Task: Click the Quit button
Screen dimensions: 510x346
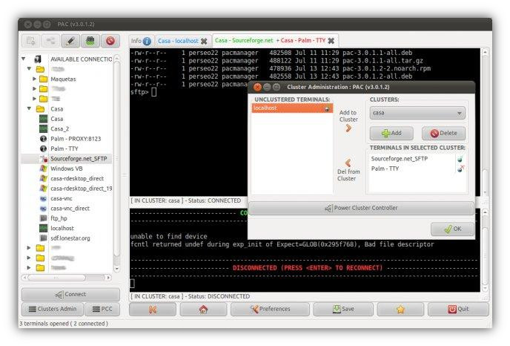Action: click(x=458, y=309)
